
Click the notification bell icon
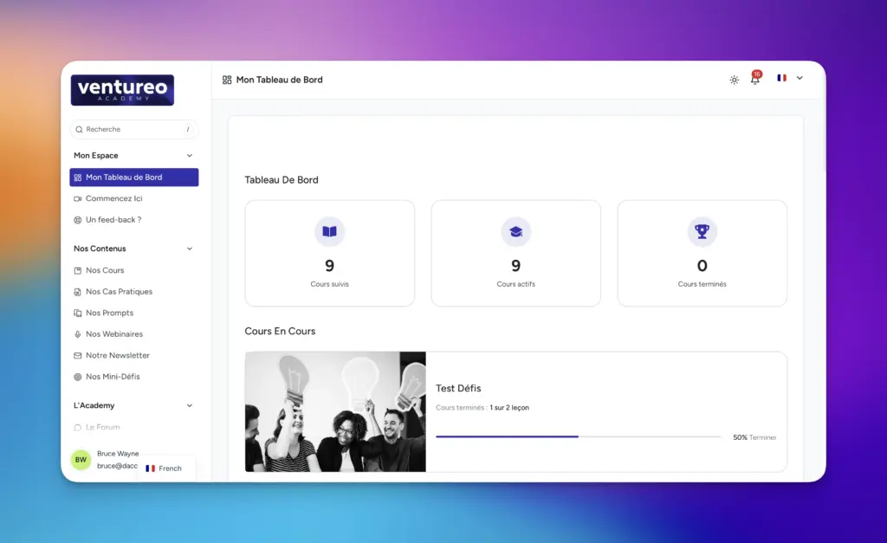click(754, 80)
